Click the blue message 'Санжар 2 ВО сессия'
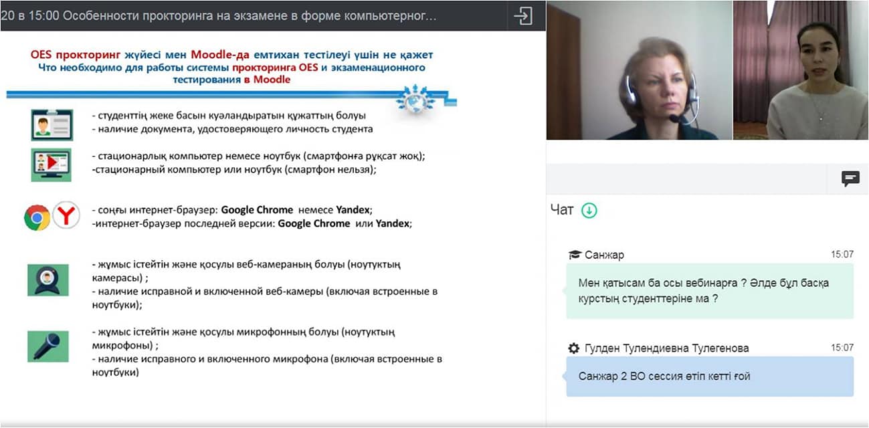 (x=710, y=377)
